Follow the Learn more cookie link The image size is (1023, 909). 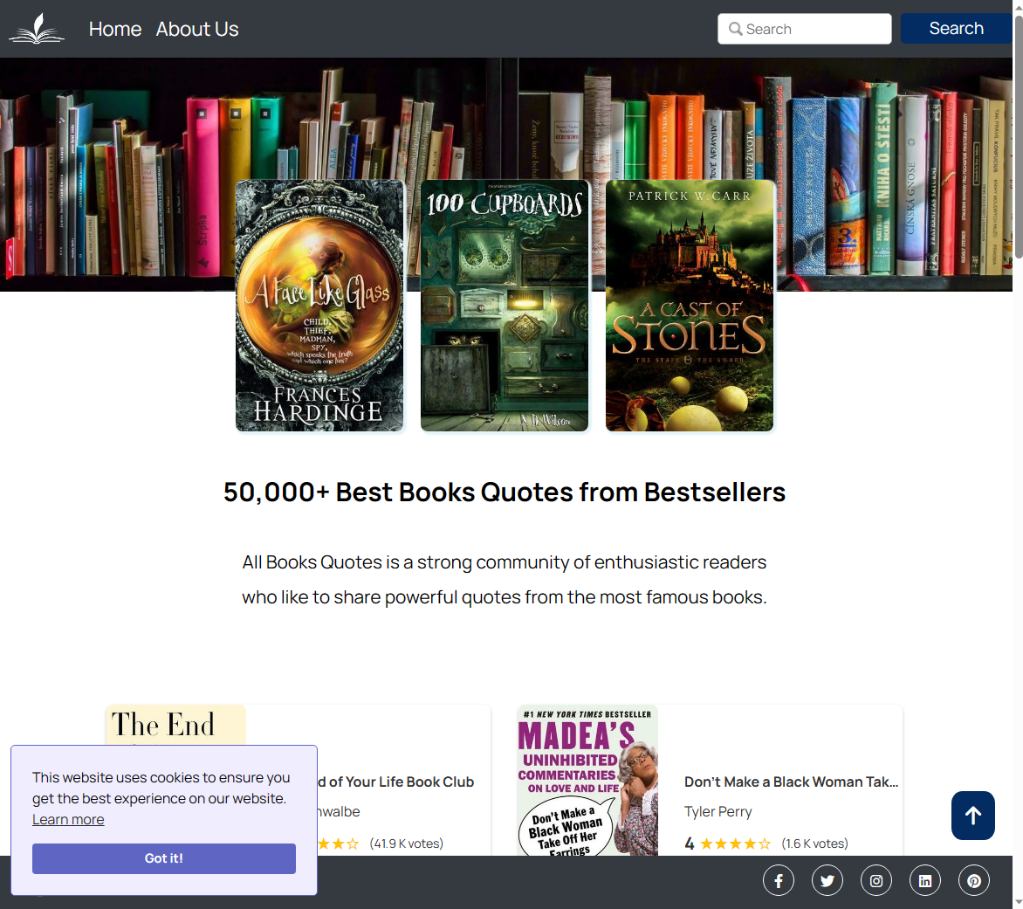coord(68,820)
